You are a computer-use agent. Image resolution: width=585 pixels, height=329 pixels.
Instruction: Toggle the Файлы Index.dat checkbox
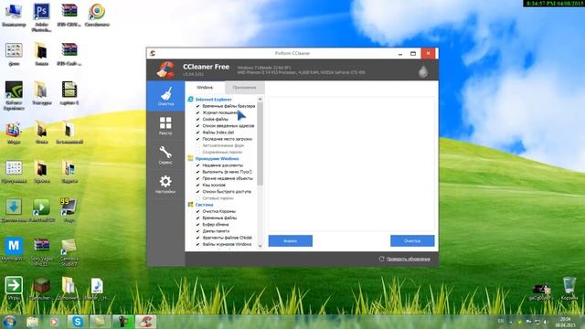coord(197,132)
